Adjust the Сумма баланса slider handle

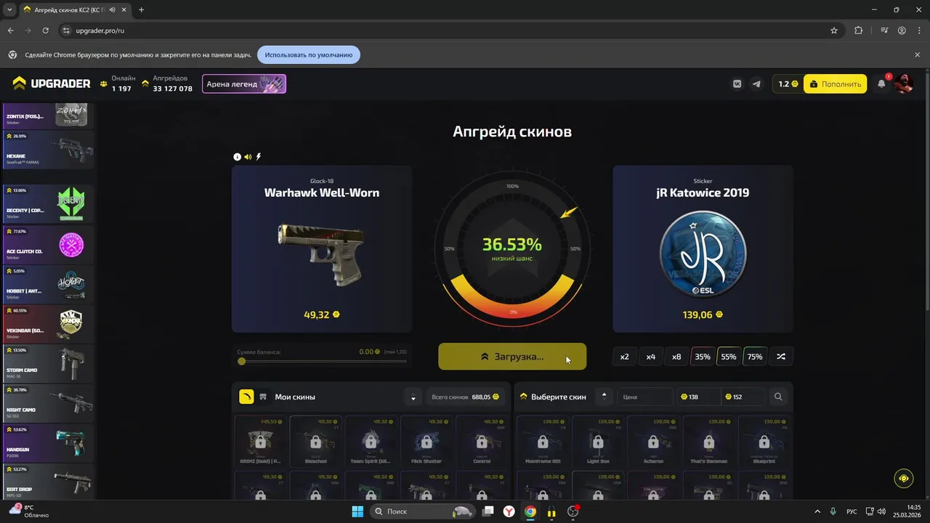coord(241,361)
